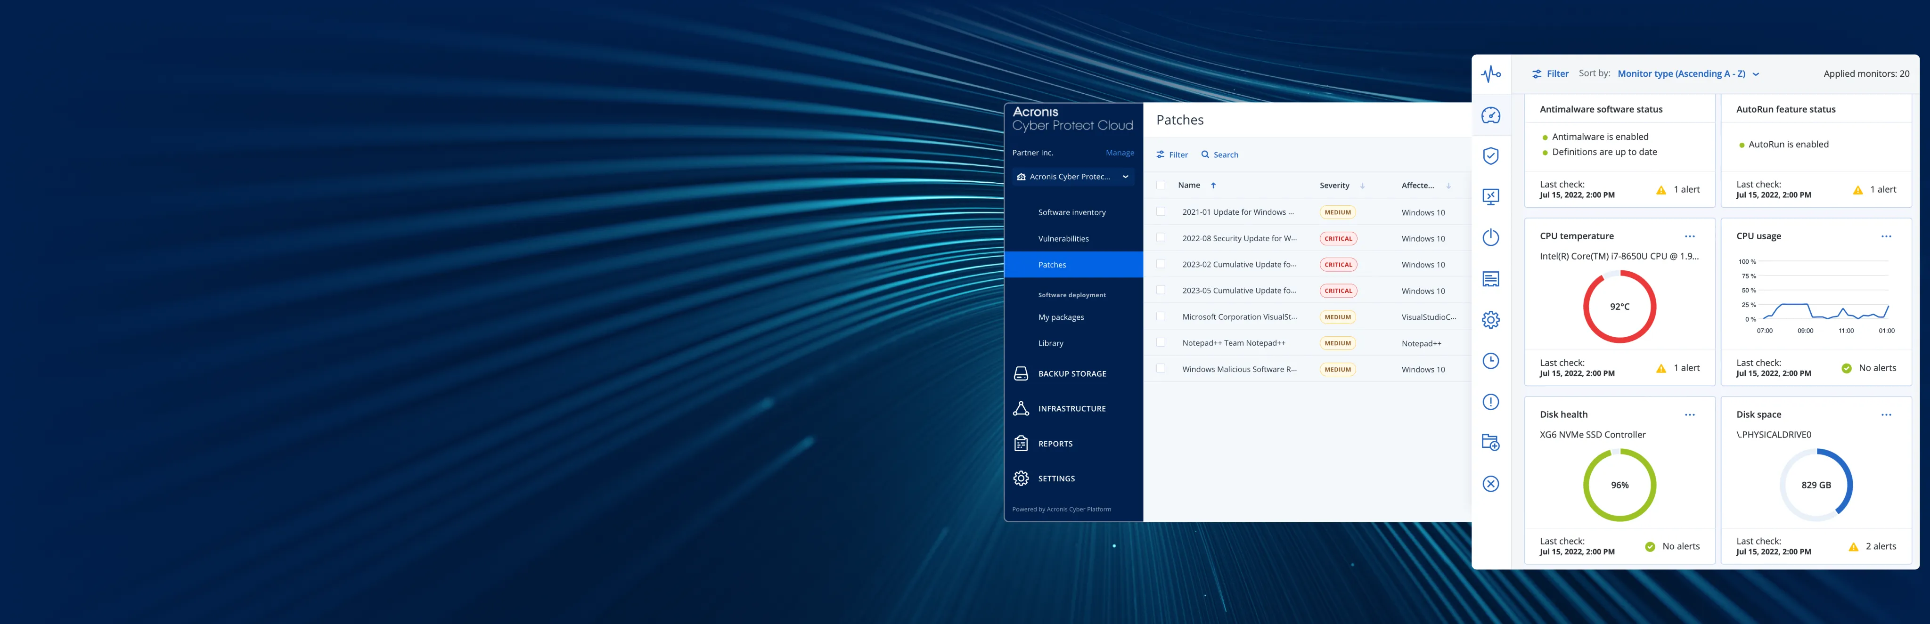Open the gear settings icon in monitoring sidebar

[x=1490, y=320]
